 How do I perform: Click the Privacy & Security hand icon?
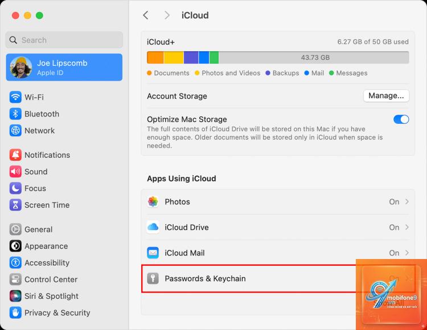[15, 312]
